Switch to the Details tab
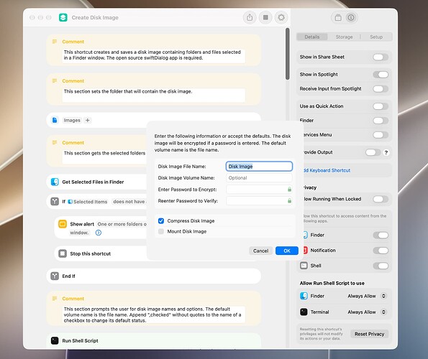Viewport: 428px width, 359px height. [x=312, y=37]
